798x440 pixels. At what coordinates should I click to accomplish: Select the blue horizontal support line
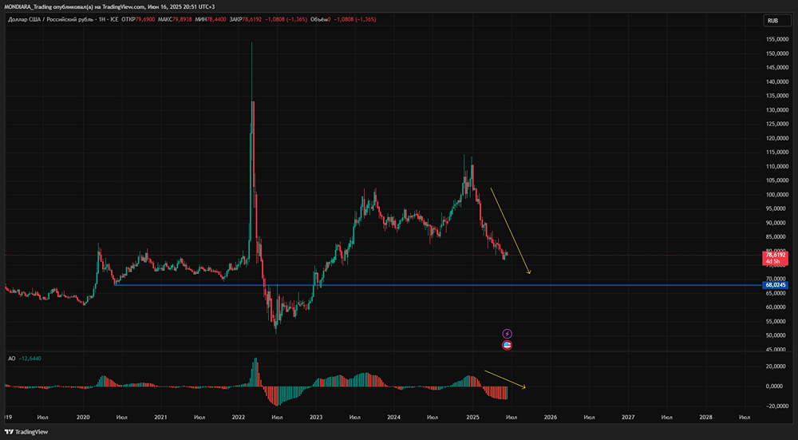click(x=437, y=285)
